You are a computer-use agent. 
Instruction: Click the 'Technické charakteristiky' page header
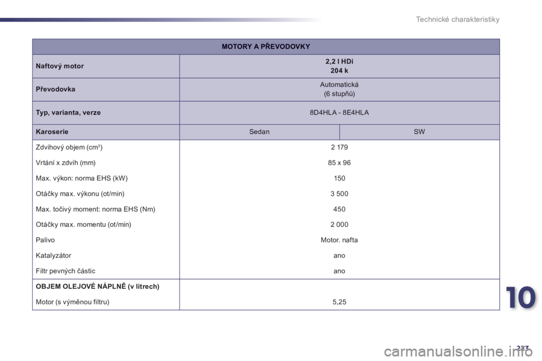pos(457,19)
